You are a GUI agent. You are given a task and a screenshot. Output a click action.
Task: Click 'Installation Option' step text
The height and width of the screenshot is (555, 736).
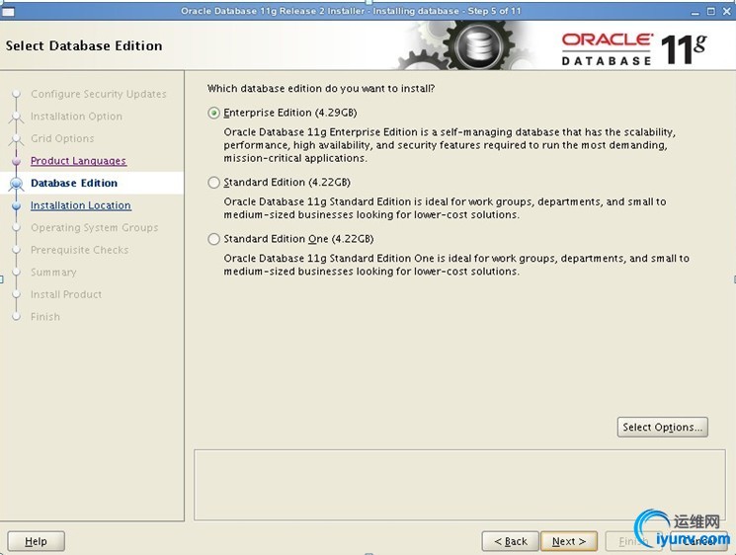pos(76,117)
